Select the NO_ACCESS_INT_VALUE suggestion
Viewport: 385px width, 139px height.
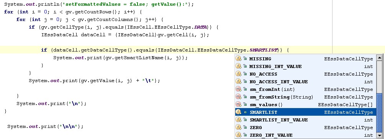305,81
